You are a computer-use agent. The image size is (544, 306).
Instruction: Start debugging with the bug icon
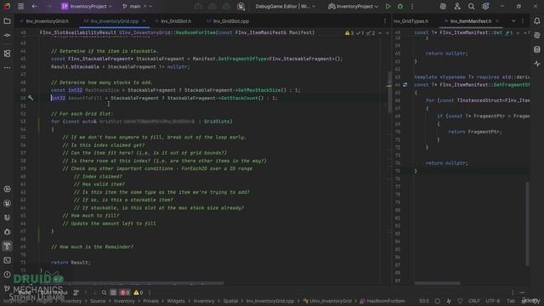tap(400, 6)
